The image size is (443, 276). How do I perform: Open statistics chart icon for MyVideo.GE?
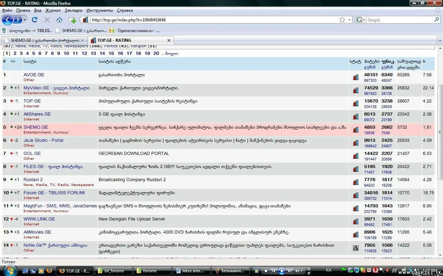[356, 90]
